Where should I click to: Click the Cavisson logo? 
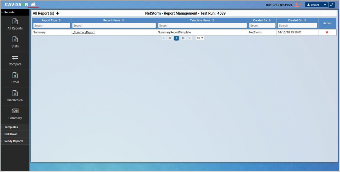pos(17,5)
